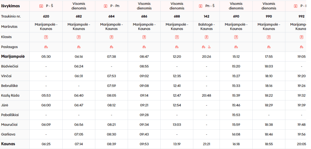The width and height of the screenshot is (311, 149).
Task: Click bicycle icon under train 990
Action: point(269,47)
